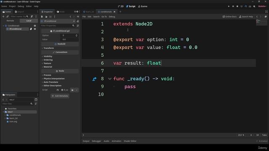Stop the running project
Viewport: 269px width, 151px height.
point(237,6)
